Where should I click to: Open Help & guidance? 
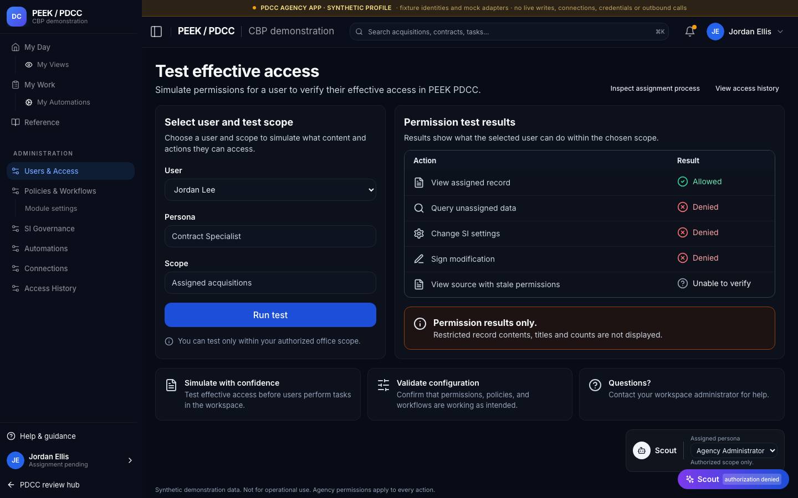[42, 436]
